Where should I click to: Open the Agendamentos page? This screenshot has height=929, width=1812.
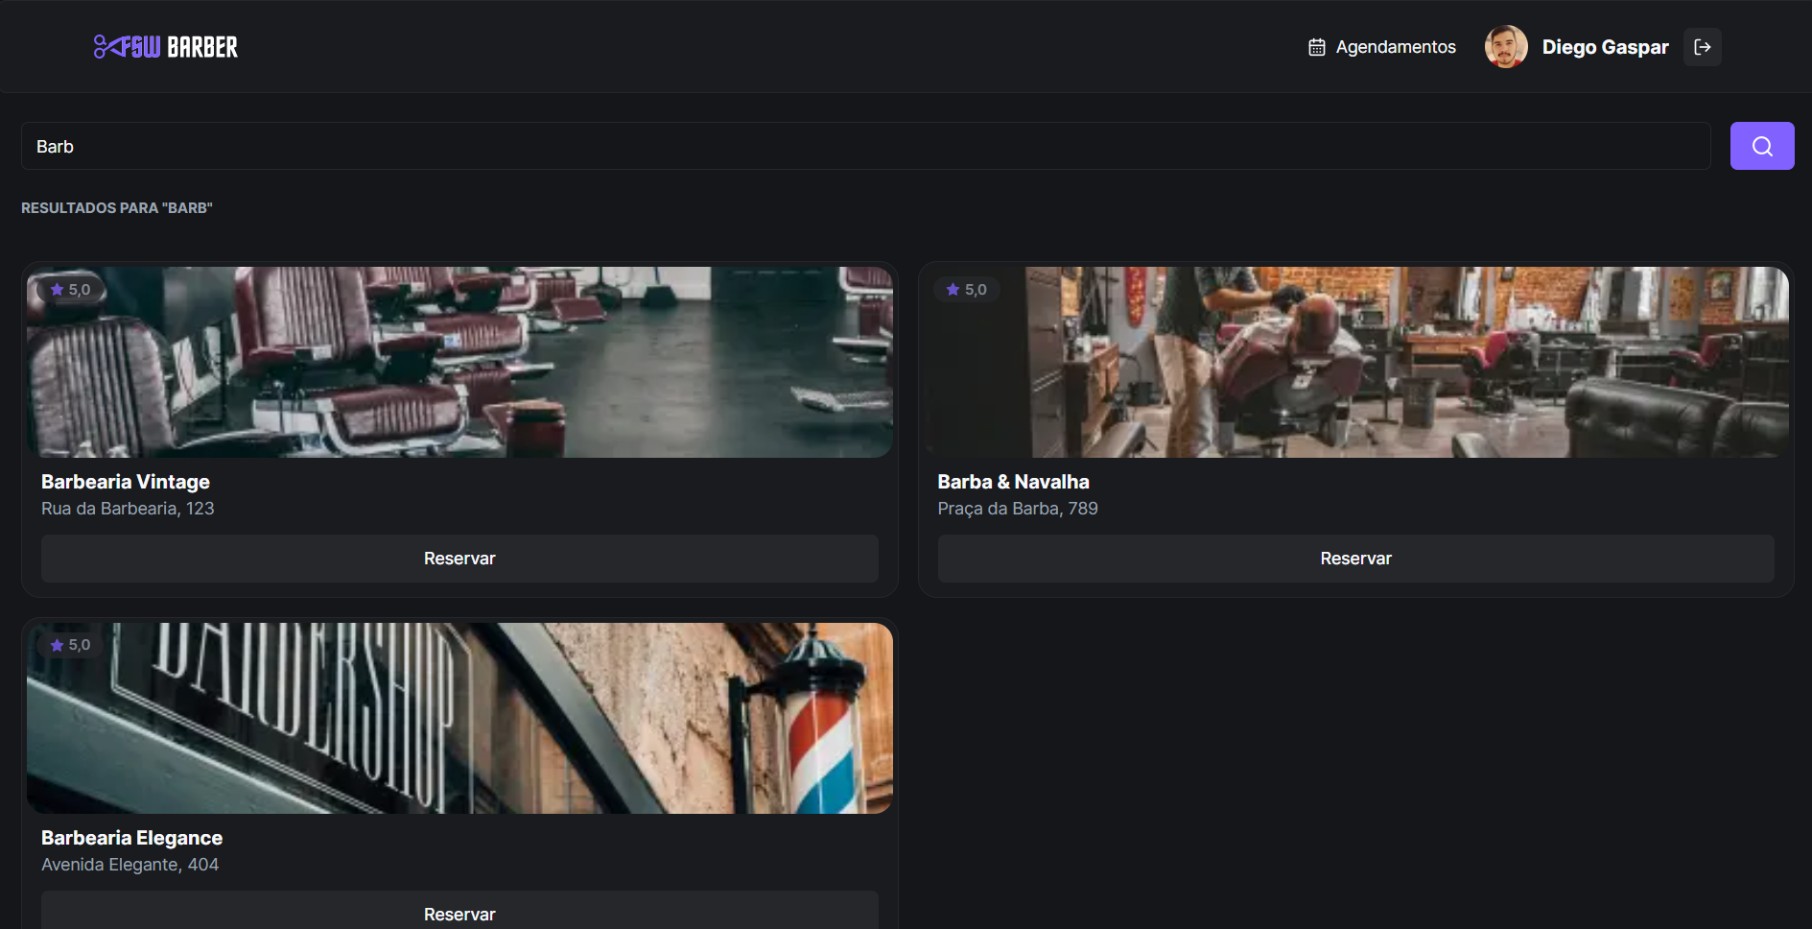tap(1395, 47)
